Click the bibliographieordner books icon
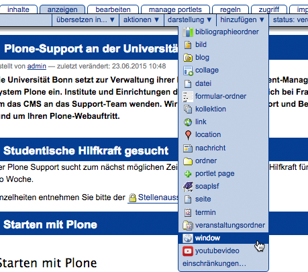Image resolution: width=308 pixels, height=272 pixels. (188, 32)
